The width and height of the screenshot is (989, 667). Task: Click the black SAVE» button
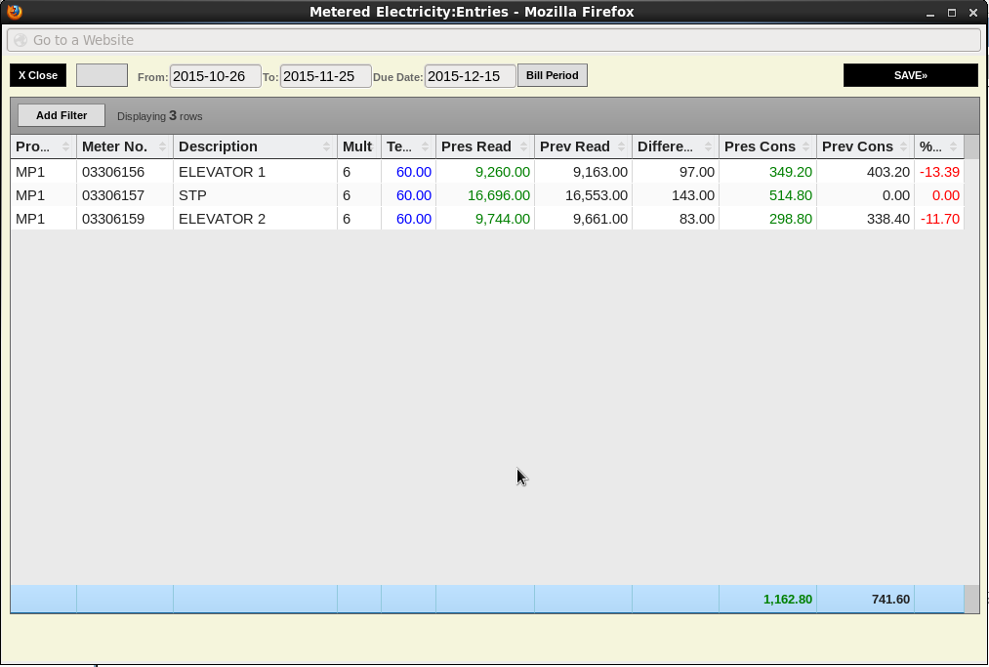[910, 75]
